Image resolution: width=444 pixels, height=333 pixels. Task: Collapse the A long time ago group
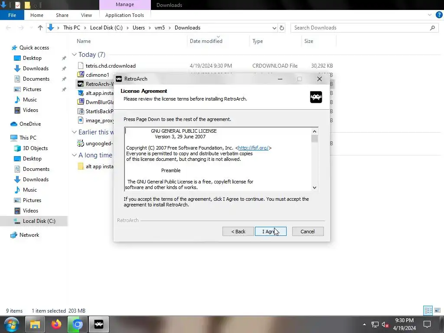click(x=74, y=155)
